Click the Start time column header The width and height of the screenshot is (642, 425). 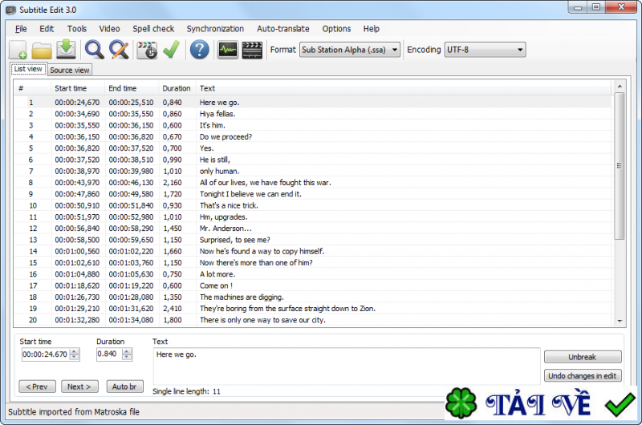pyautogui.click(x=78, y=88)
